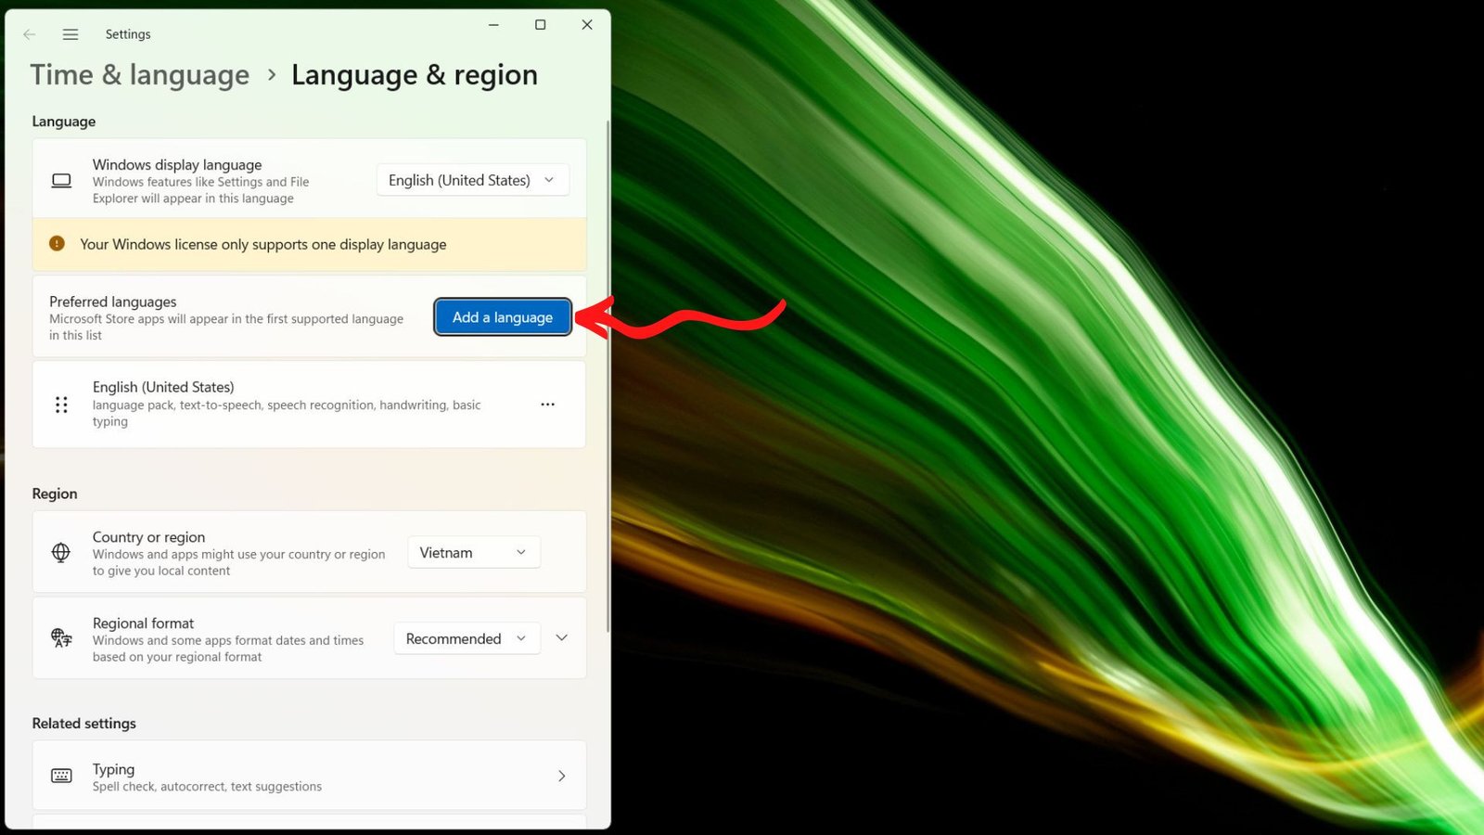Click the vertical scrollbar in Settings
The width and height of the screenshot is (1484, 835).
pos(608,371)
